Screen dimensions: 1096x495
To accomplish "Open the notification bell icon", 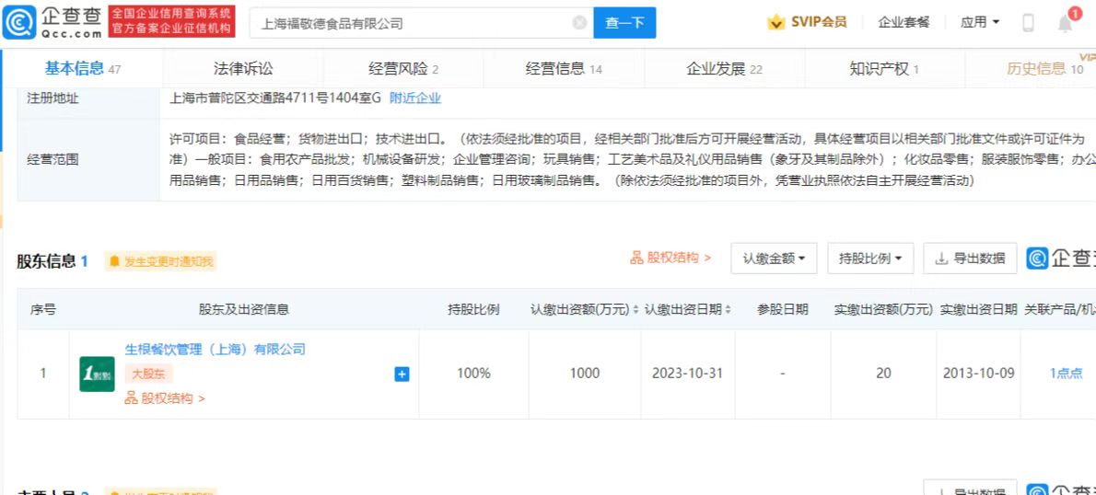I will tap(1065, 24).
